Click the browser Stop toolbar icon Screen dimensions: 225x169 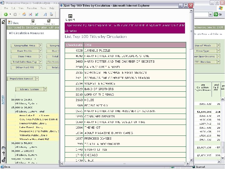pos(30,14)
